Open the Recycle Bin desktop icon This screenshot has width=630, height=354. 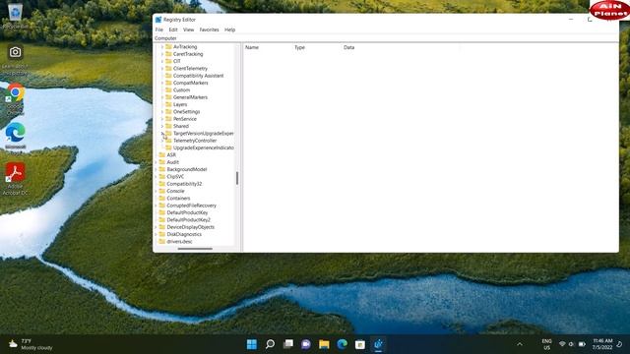coord(16,12)
